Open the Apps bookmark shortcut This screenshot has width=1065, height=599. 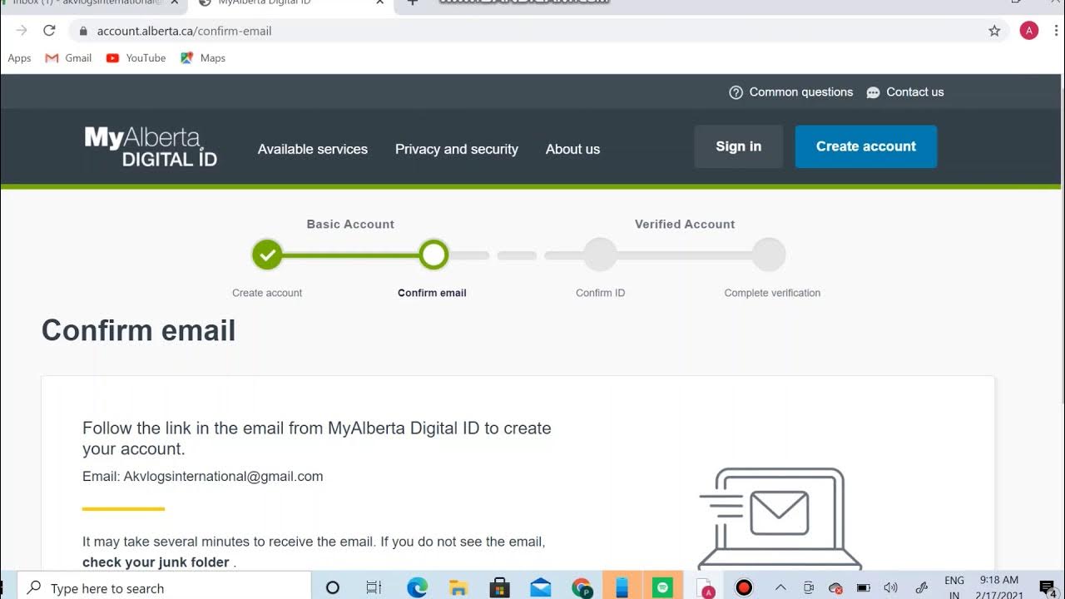coord(19,58)
